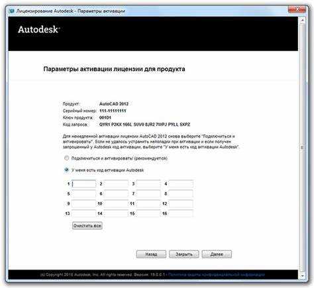The image size is (314, 288).
Task: Click activation code field number 13
Action: click(x=84, y=213)
